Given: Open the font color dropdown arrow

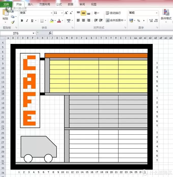Looking at the screenshot, I should 62,21.
